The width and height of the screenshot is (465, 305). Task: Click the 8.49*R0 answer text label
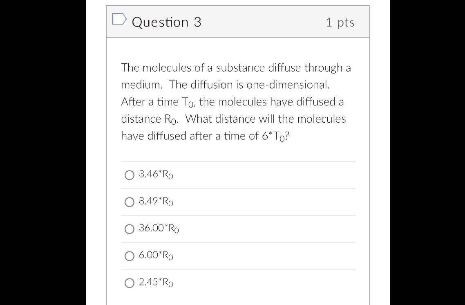coord(156,202)
